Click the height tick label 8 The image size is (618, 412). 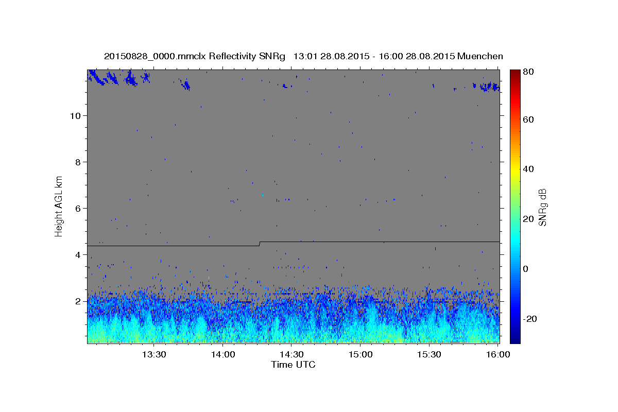click(78, 162)
